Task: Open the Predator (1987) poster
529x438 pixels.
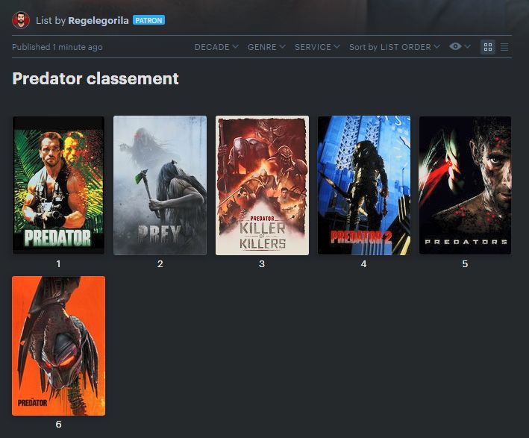Action: [x=58, y=185]
